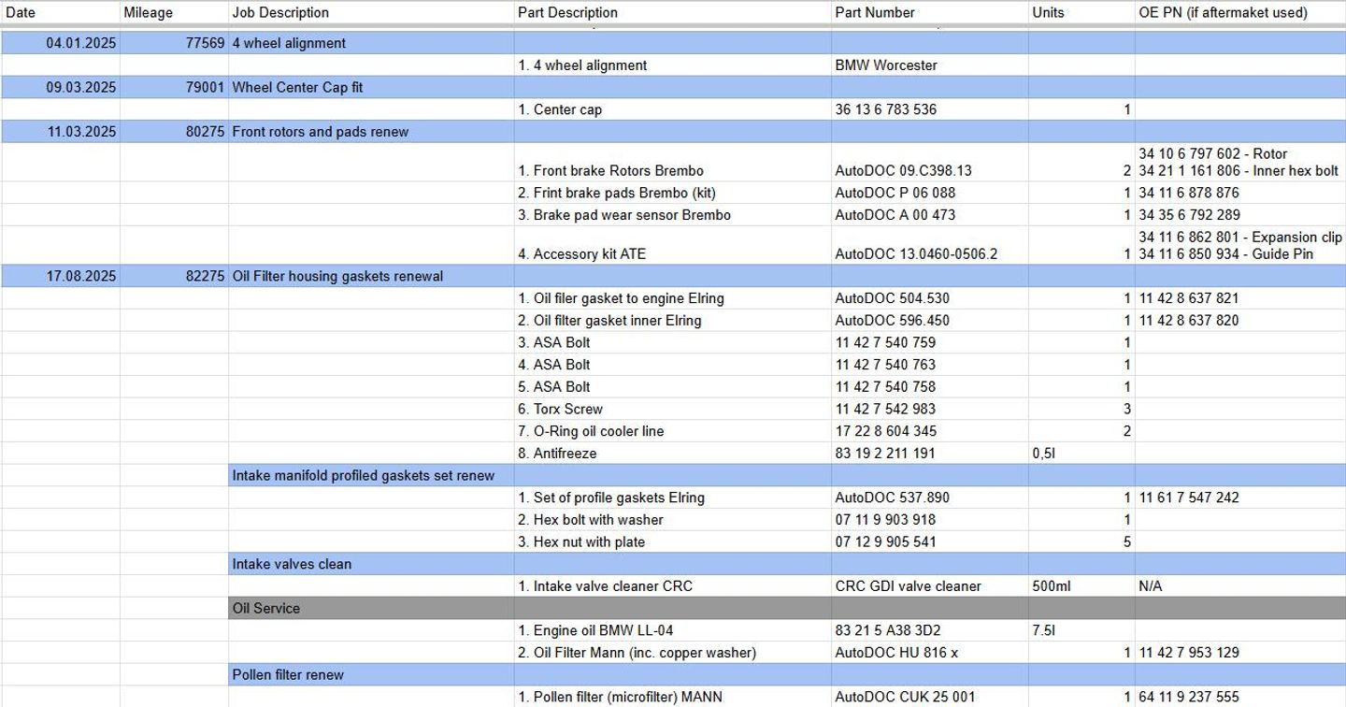
Task: Select the 04.01.2025 date cell
Action: [81, 43]
